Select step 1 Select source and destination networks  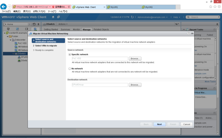(48, 40)
